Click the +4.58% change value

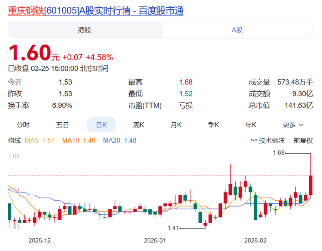(x=100, y=57)
